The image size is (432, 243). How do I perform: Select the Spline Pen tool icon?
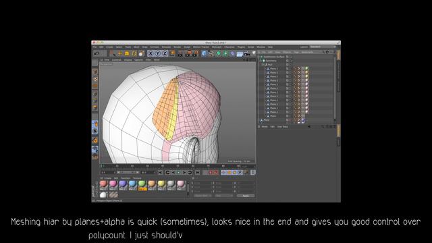pos(211,53)
